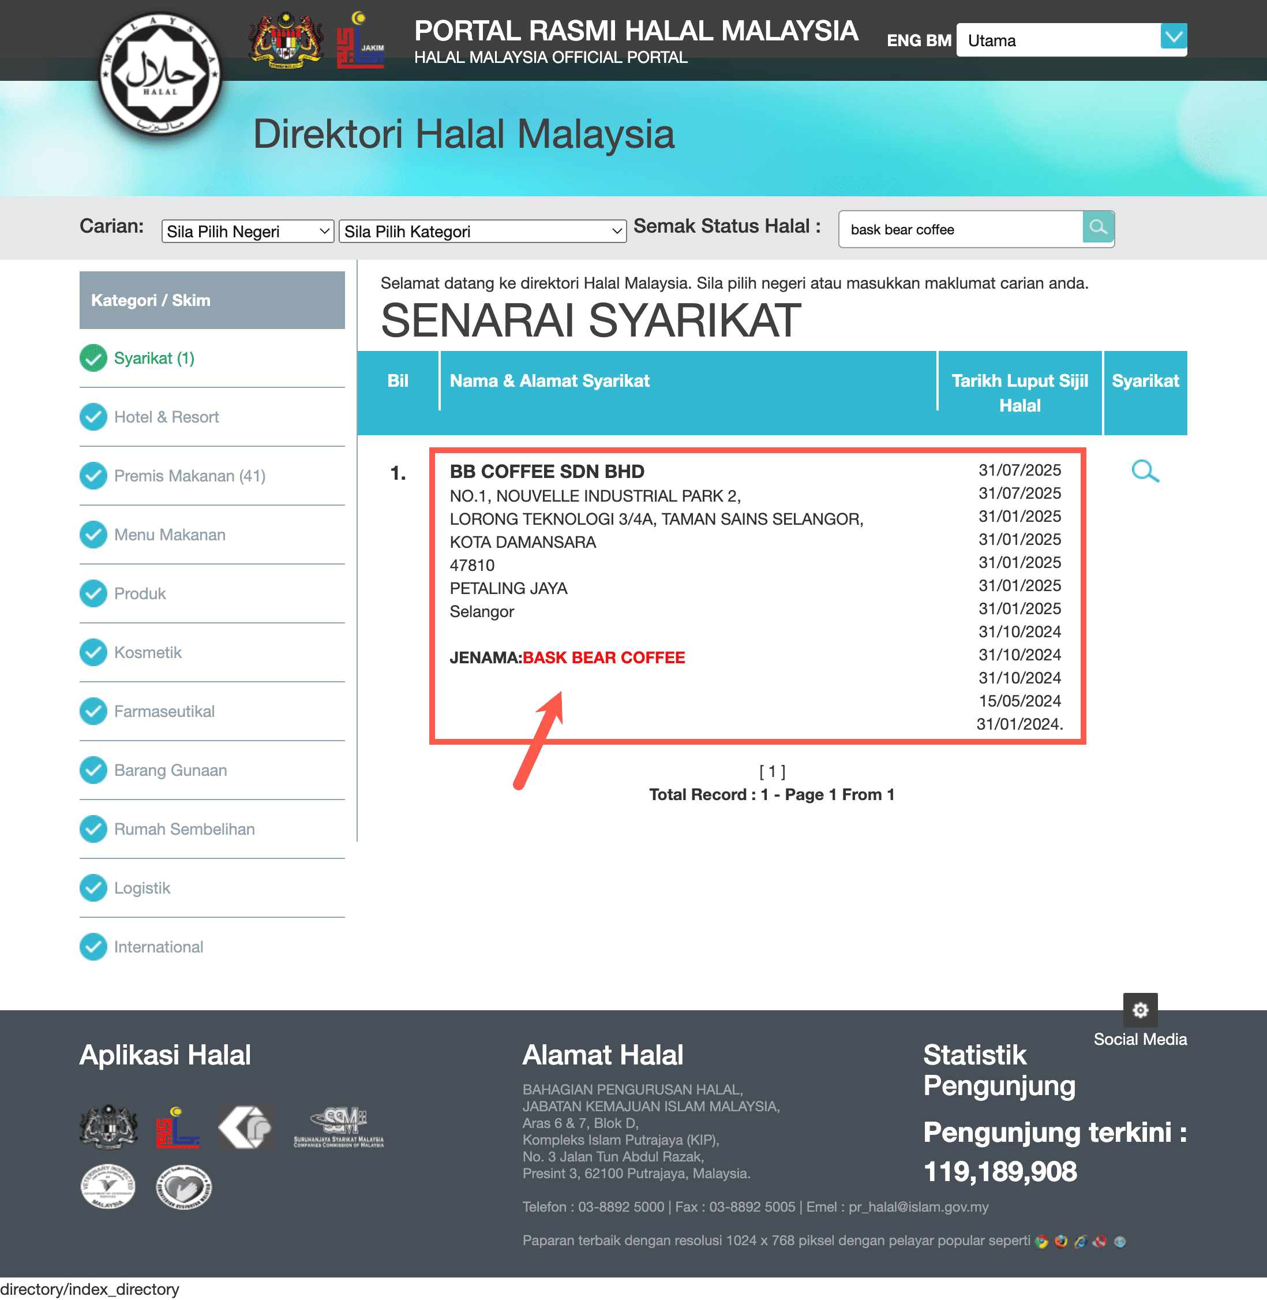Click the Chrome browser icon in footer

[1041, 1241]
